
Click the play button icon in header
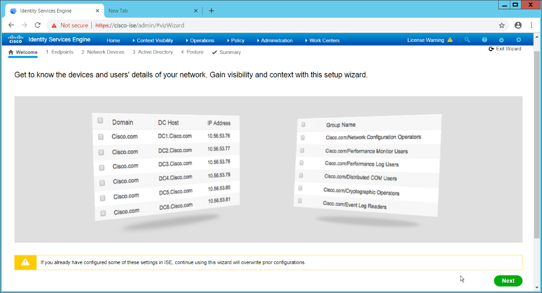[x=501, y=40]
